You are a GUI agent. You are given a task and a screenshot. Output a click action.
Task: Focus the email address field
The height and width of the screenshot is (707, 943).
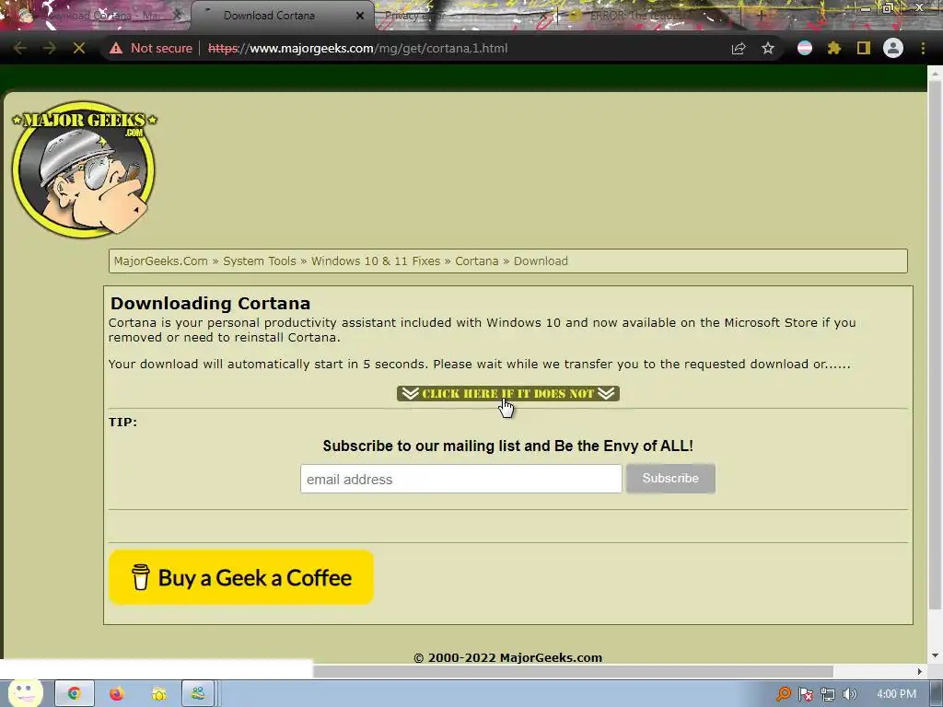click(460, 479)
